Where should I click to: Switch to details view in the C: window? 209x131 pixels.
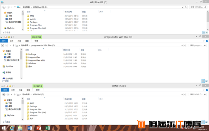[204, 32]
